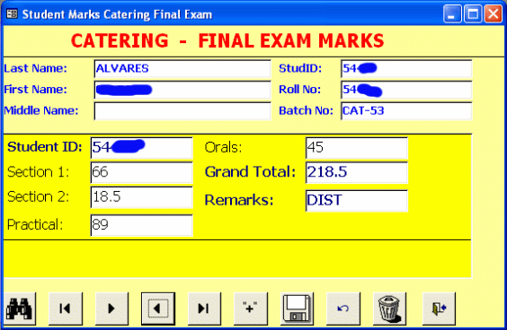
Task: Click the StudID field
Action: (406, 68)
